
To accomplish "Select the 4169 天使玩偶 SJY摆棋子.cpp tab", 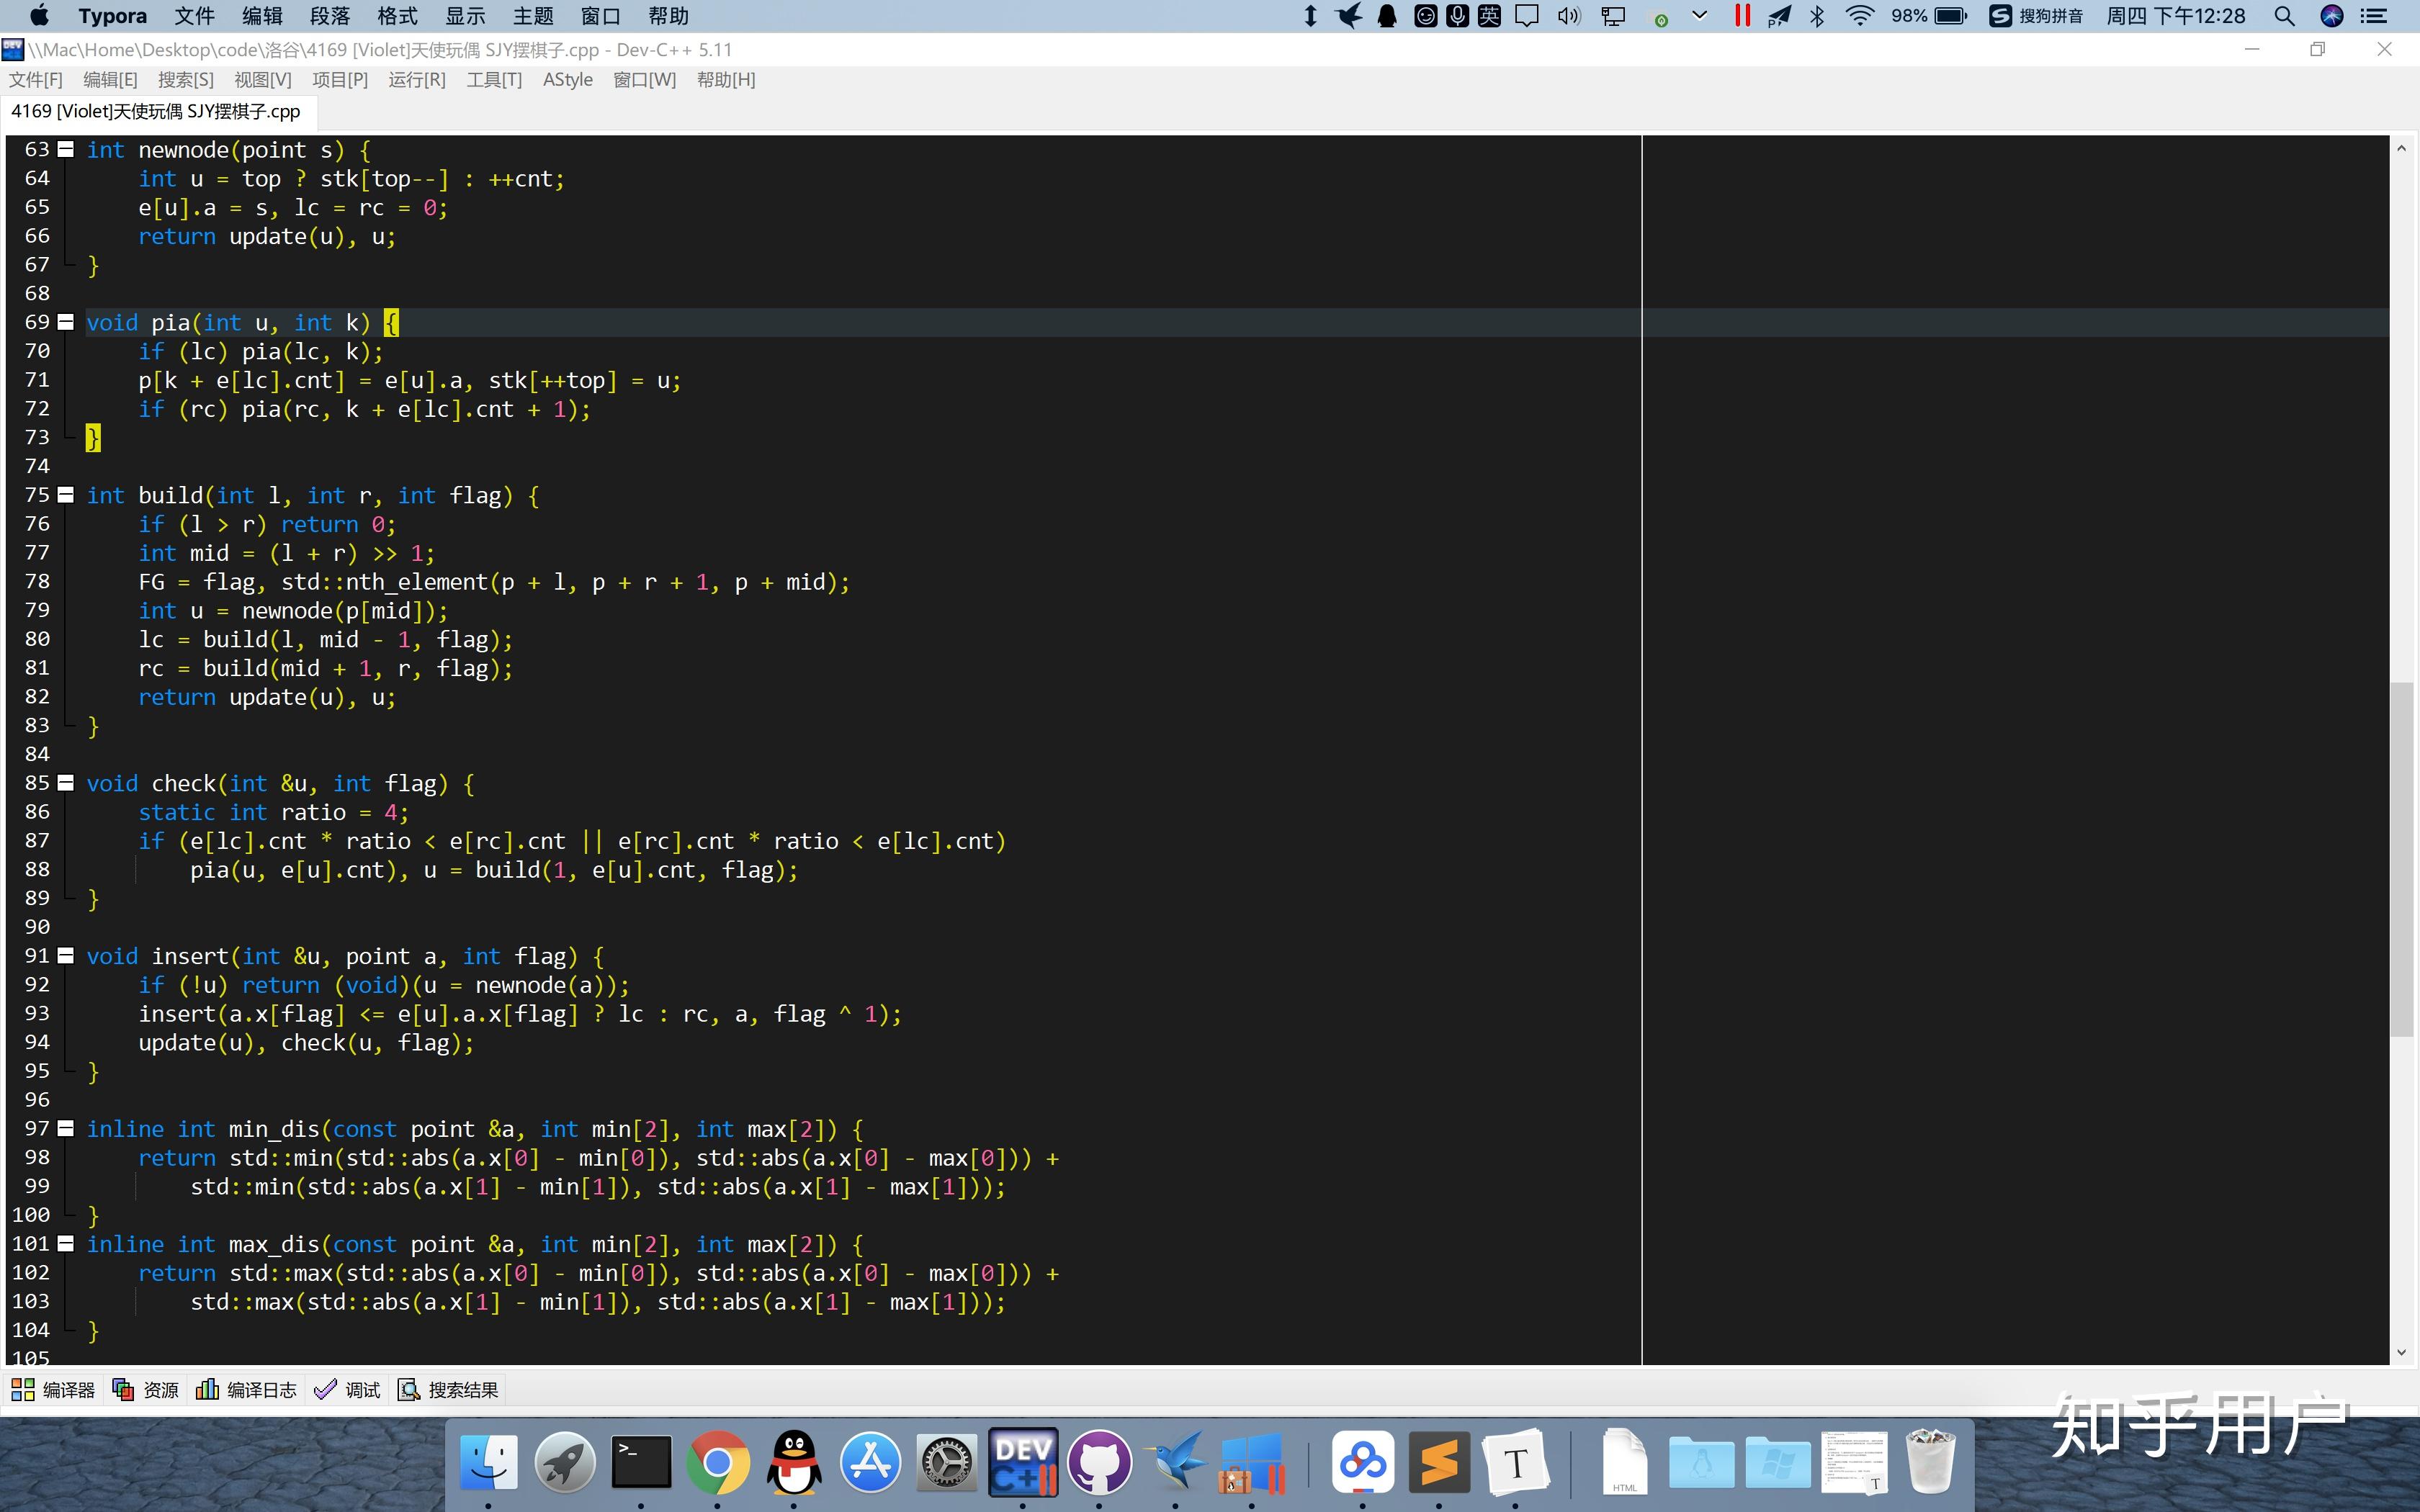I will [155, 111].
